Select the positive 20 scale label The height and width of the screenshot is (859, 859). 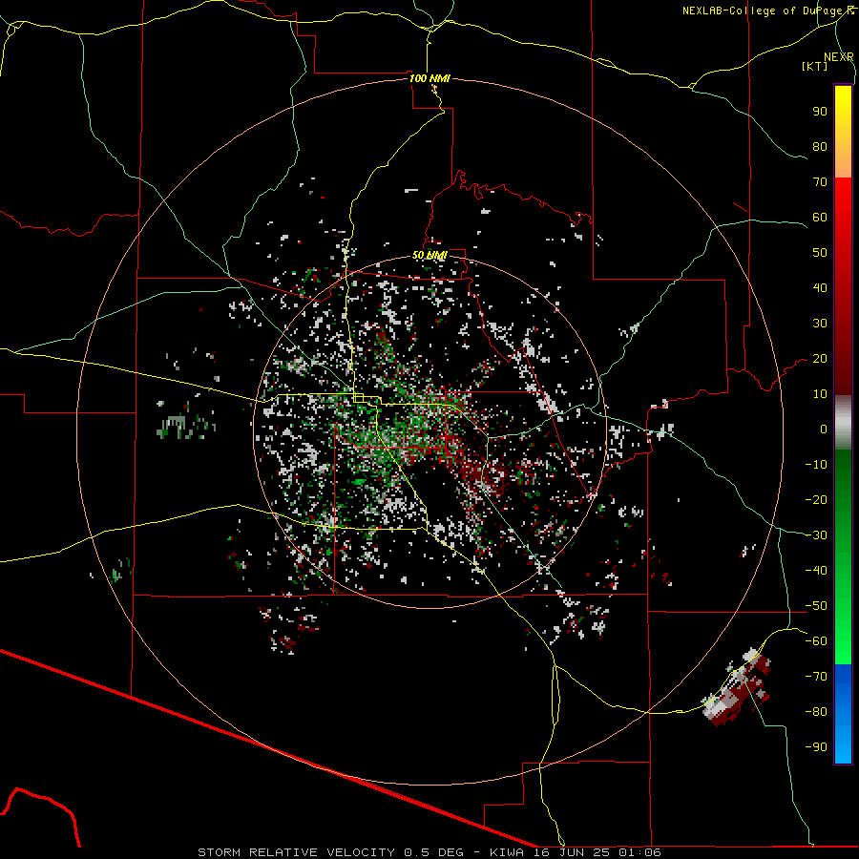click(820, 359)
